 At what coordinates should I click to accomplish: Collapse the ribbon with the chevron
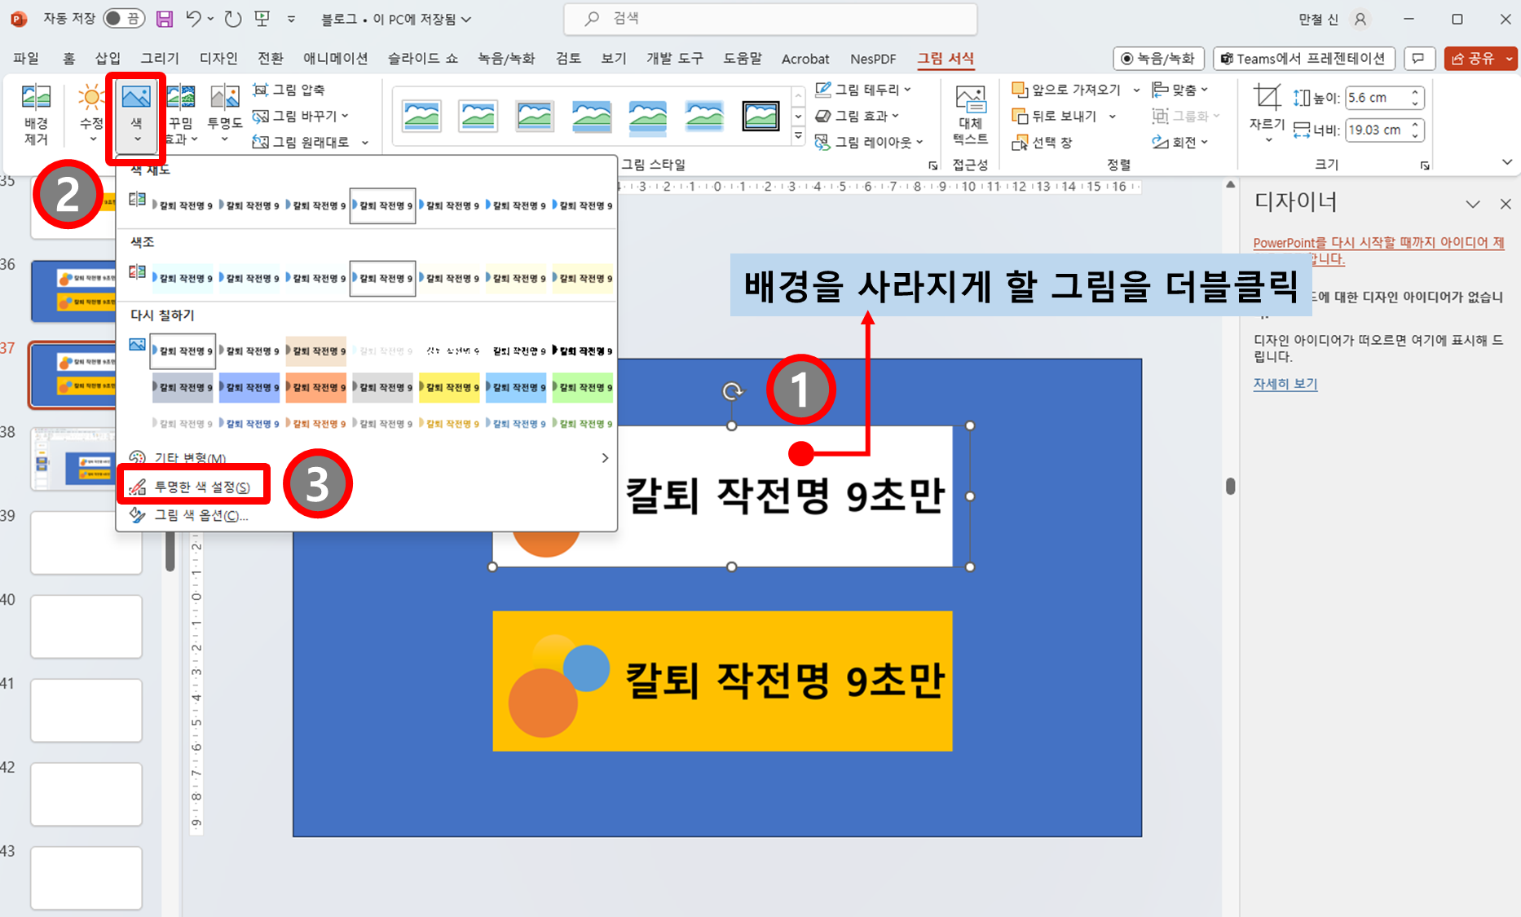pos(1506,162)
